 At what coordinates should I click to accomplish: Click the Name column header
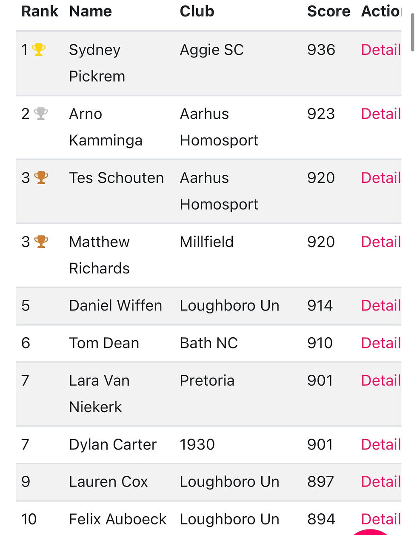coord(90,11)
